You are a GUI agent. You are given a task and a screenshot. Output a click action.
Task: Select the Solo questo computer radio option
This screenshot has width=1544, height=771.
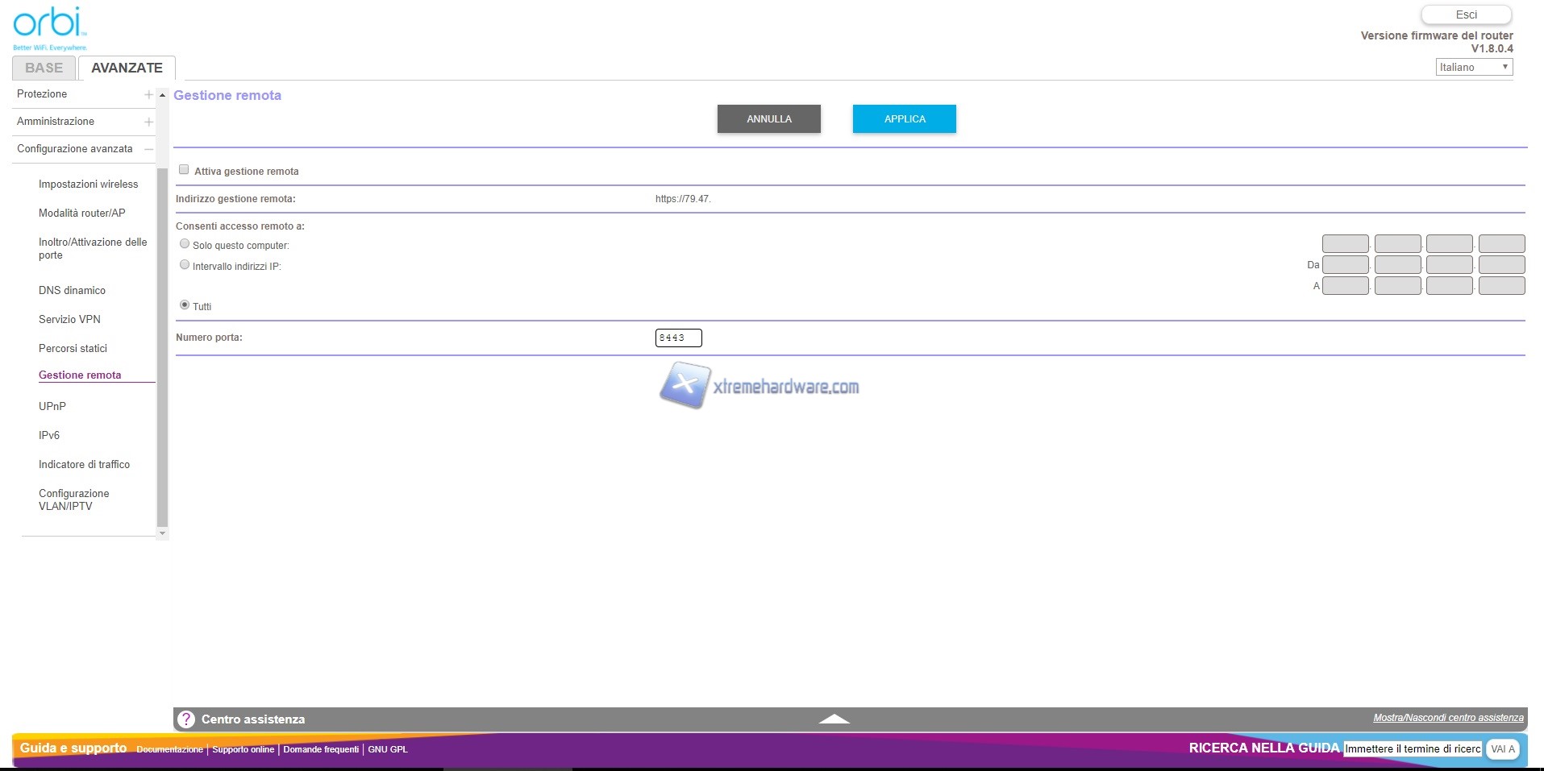tap(185, 244)
